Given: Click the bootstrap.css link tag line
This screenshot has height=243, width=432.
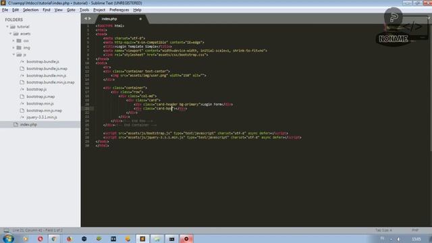Looking at the screenshot, I should (x=156, y=55).
